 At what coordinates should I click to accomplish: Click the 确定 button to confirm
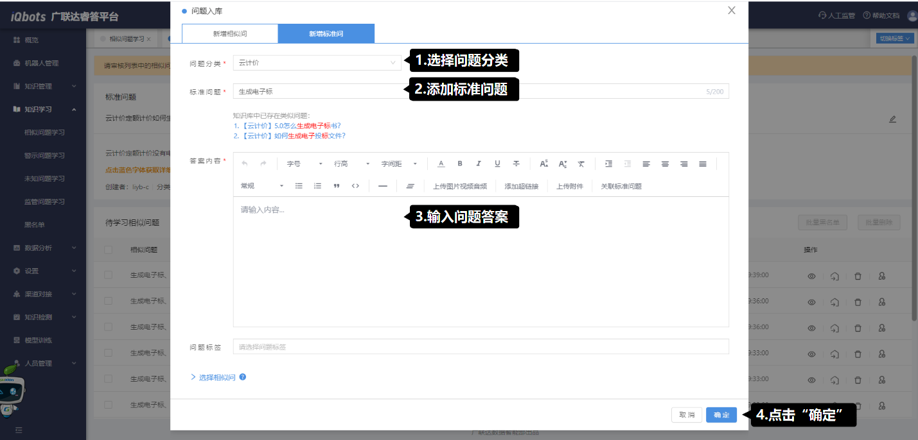(x=721, y=415)
